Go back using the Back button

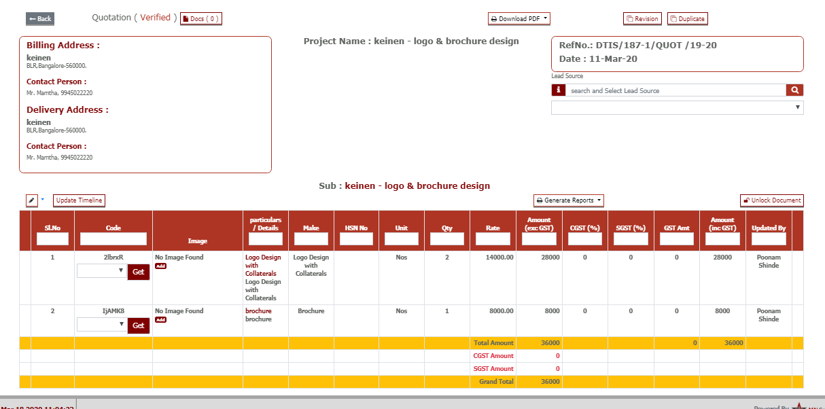coord(40,19)
